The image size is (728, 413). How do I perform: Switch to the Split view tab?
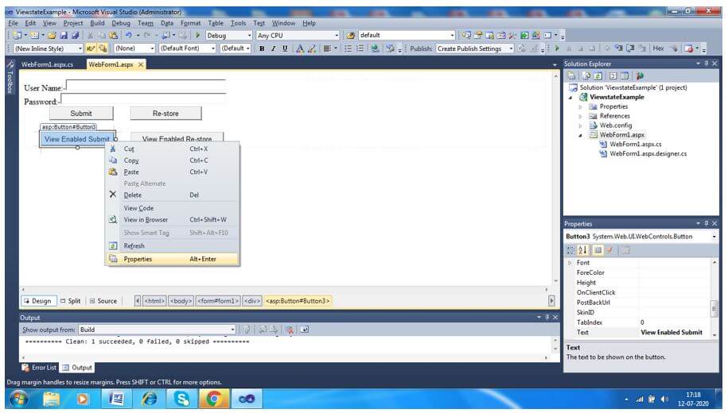(71, 301)
